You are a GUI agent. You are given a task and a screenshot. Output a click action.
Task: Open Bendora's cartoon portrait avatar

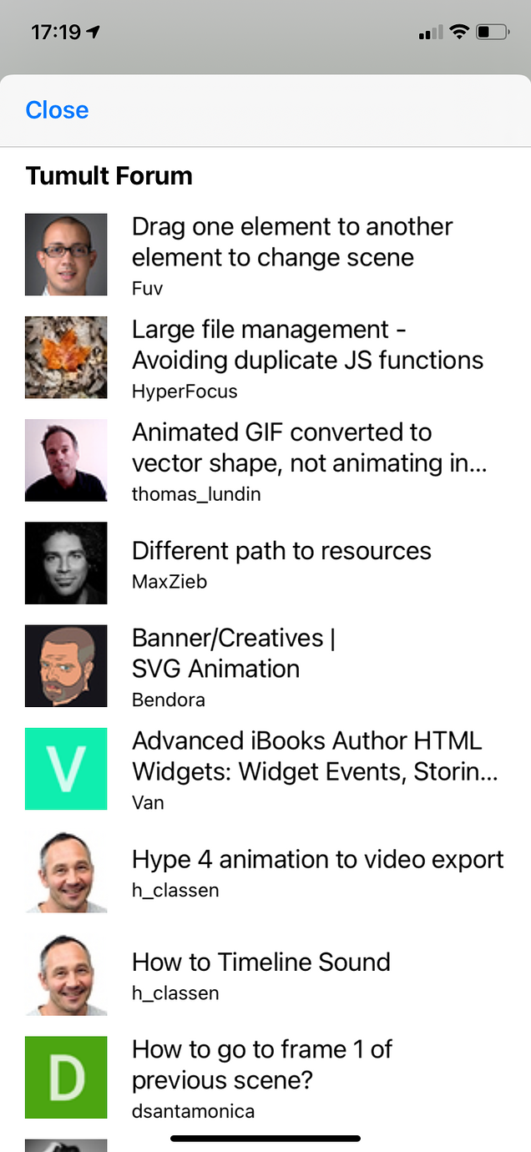[x=66, y=665]
